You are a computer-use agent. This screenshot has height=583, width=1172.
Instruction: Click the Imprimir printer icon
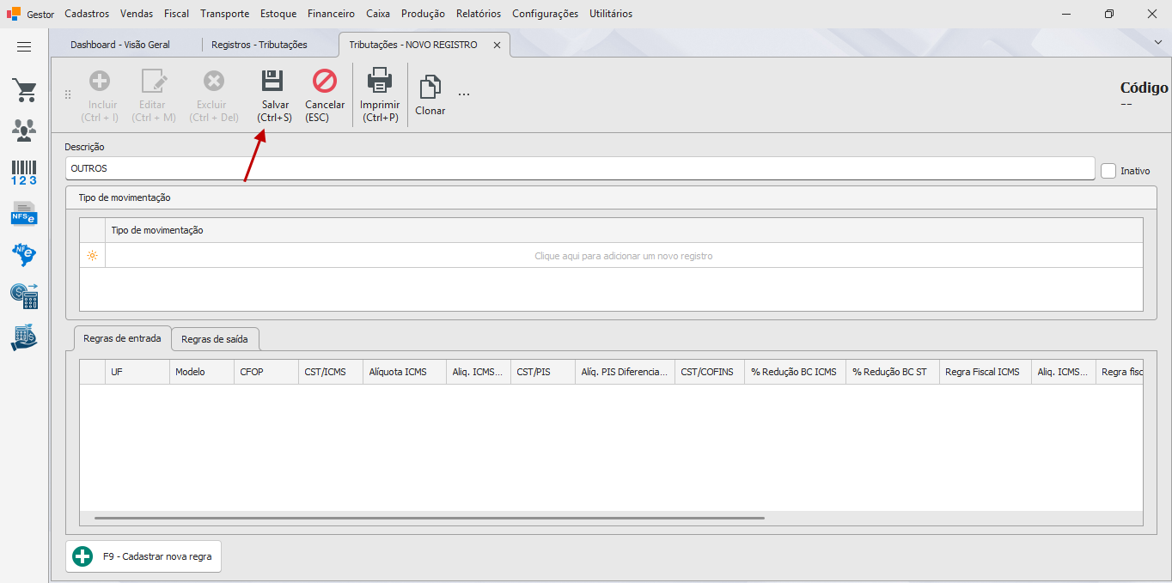point(380,81)
